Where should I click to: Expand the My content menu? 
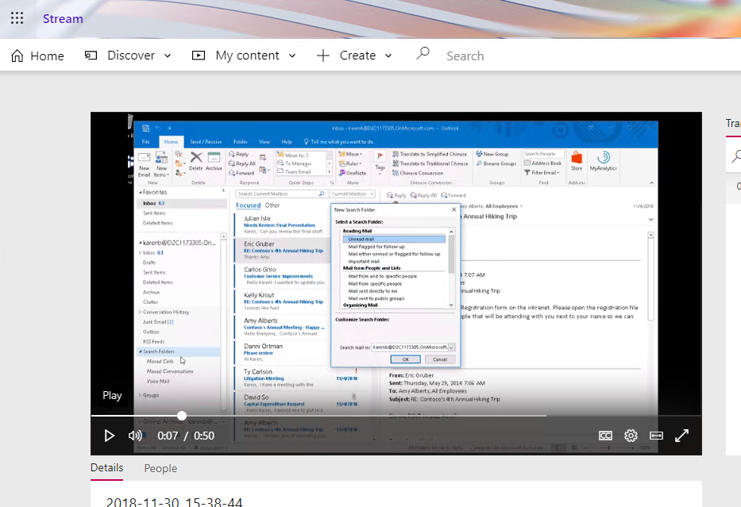(x=244, y=56)
